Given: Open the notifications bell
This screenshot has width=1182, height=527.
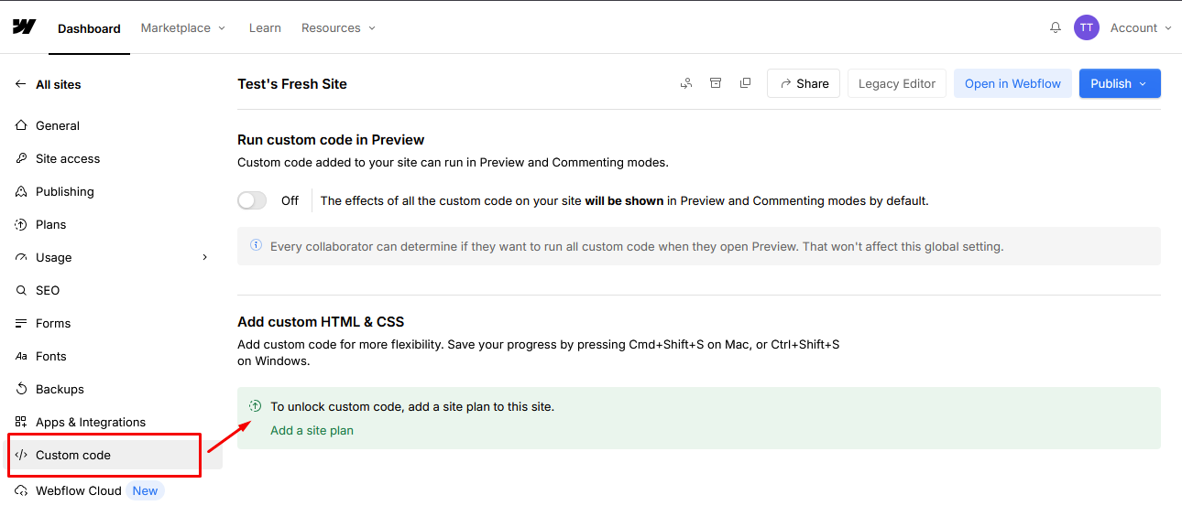Looking at the screenshot, I should coord(1056,27).
